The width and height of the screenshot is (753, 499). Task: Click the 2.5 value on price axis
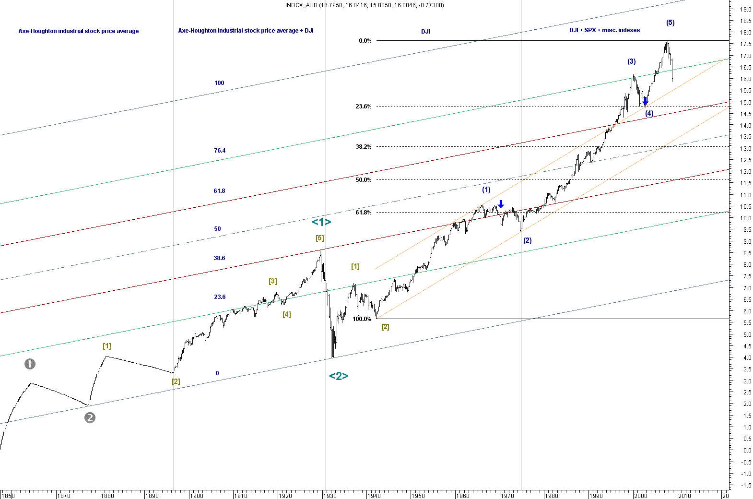(747, 392)
